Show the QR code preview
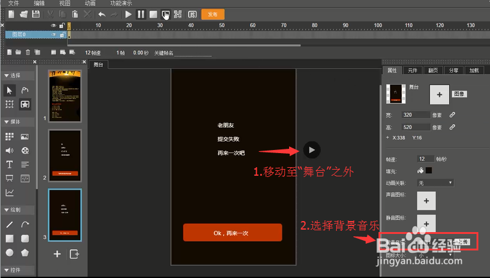Image resolution: width=490 pixels, height=278 pixels. [x=178, y=14]
